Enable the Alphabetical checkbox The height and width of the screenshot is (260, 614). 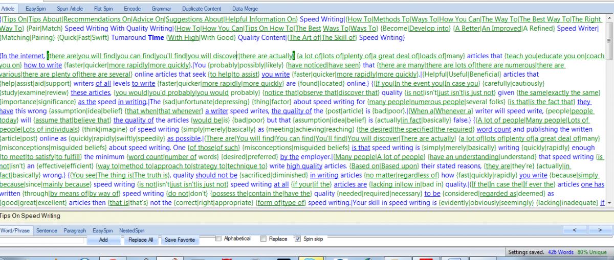(219, 239)
